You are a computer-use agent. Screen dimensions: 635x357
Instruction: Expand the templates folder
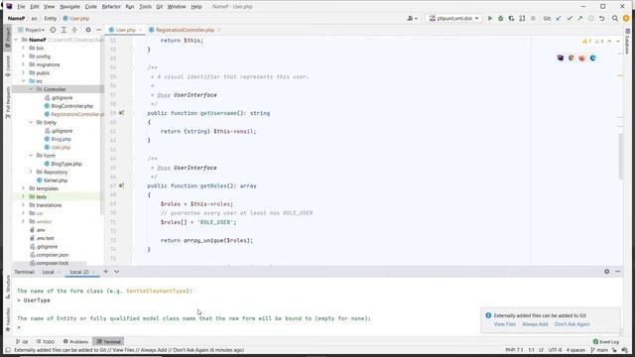click(23, 188)
